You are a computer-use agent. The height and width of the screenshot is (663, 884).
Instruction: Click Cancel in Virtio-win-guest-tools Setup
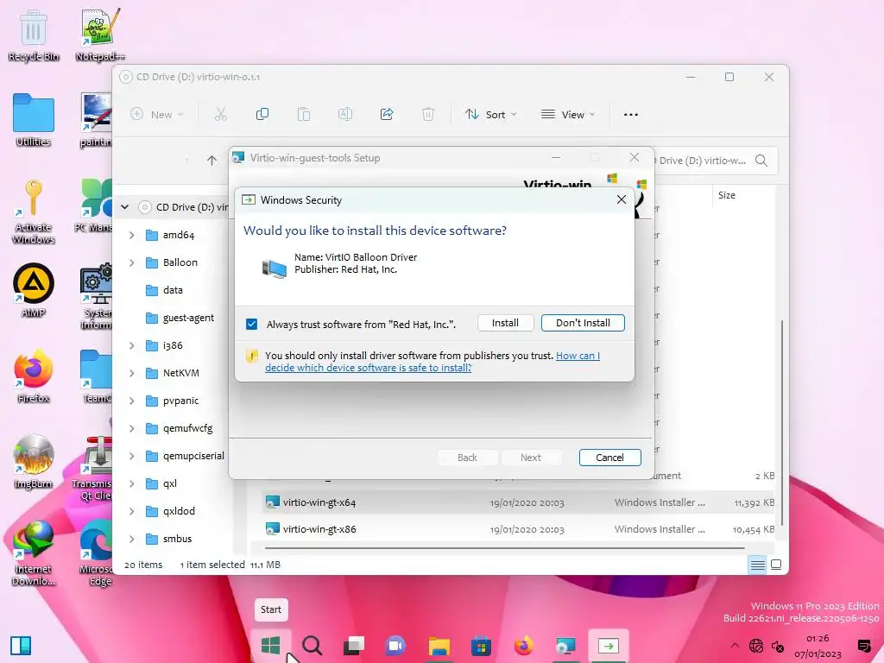coord(610,458)
